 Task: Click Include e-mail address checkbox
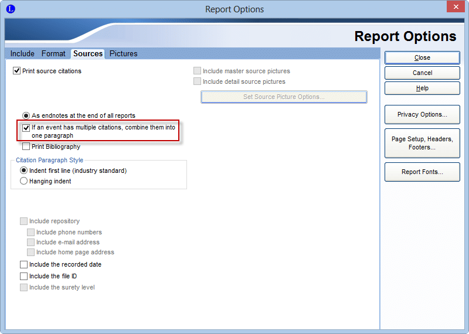point(30,242)
